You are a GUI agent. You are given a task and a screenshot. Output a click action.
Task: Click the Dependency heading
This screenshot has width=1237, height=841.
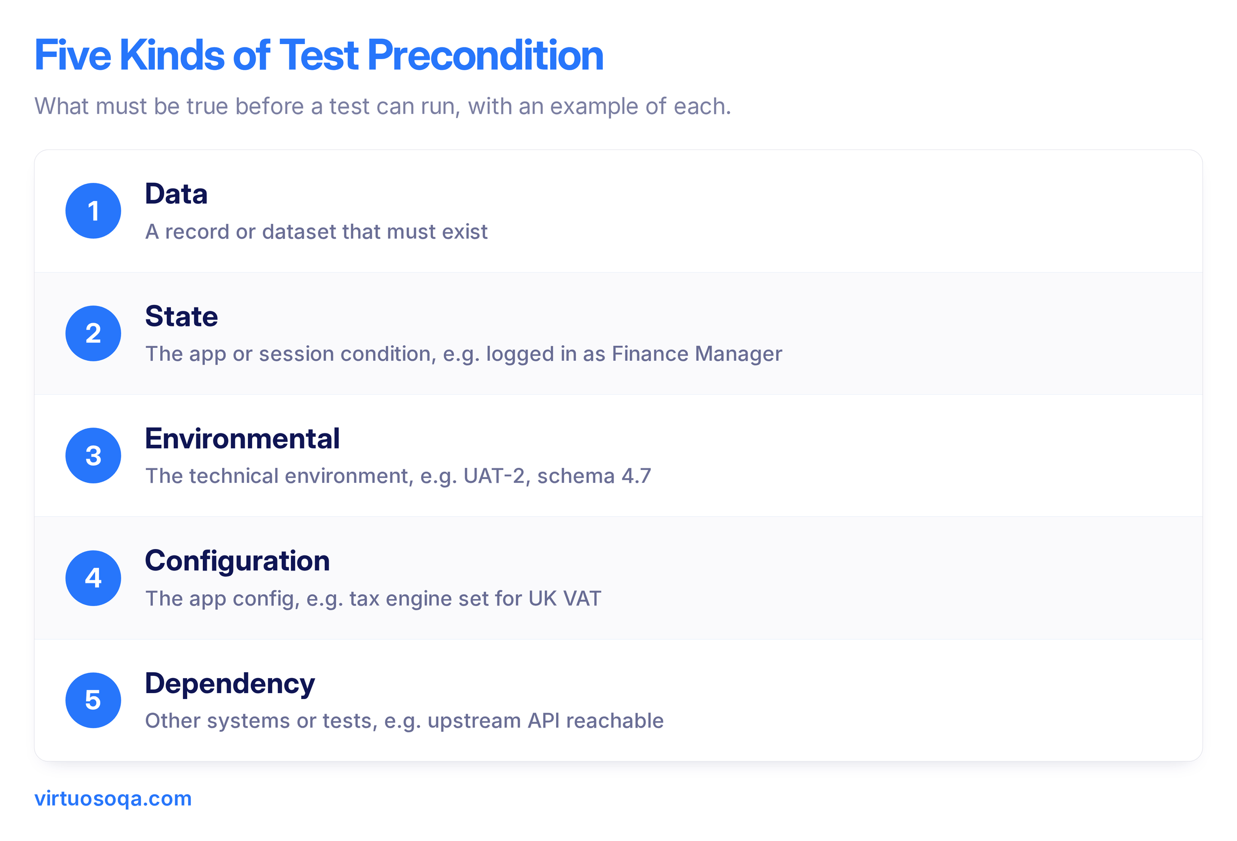pyautogui.click(x=230, y=683)
